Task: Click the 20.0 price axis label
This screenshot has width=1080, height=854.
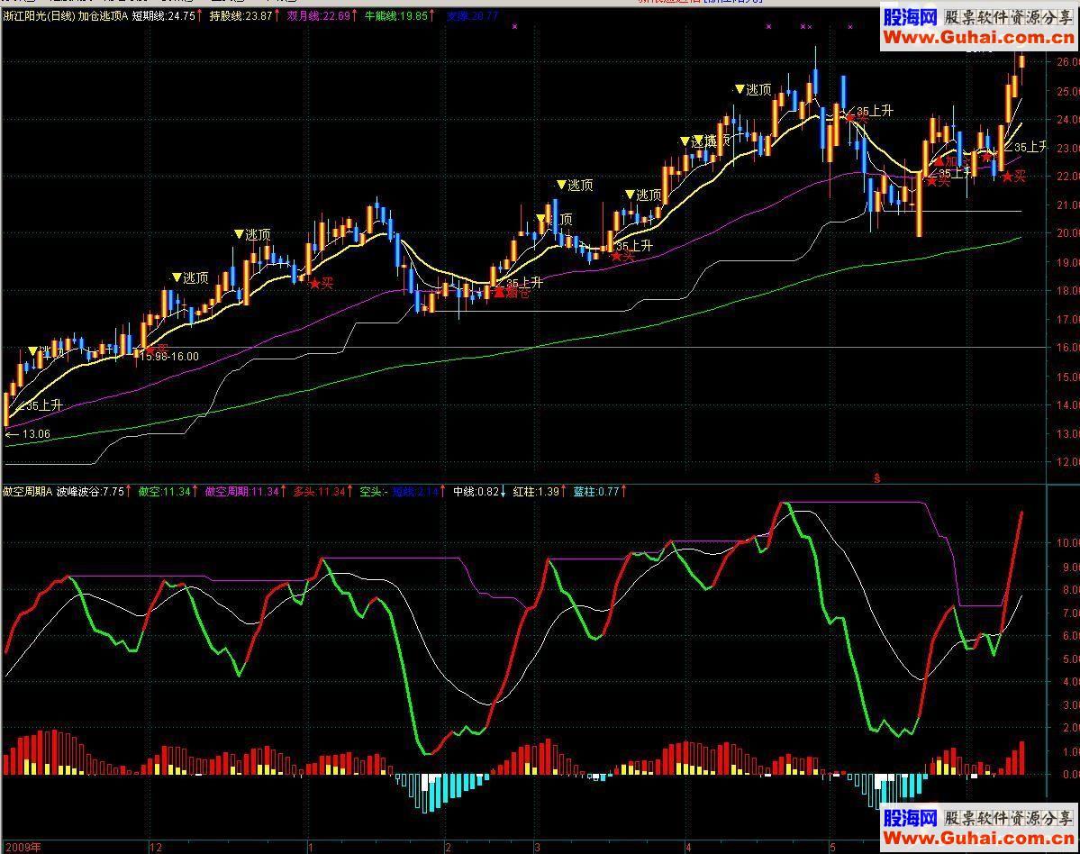Action: pyautogui.click(x=1066, y=233)
